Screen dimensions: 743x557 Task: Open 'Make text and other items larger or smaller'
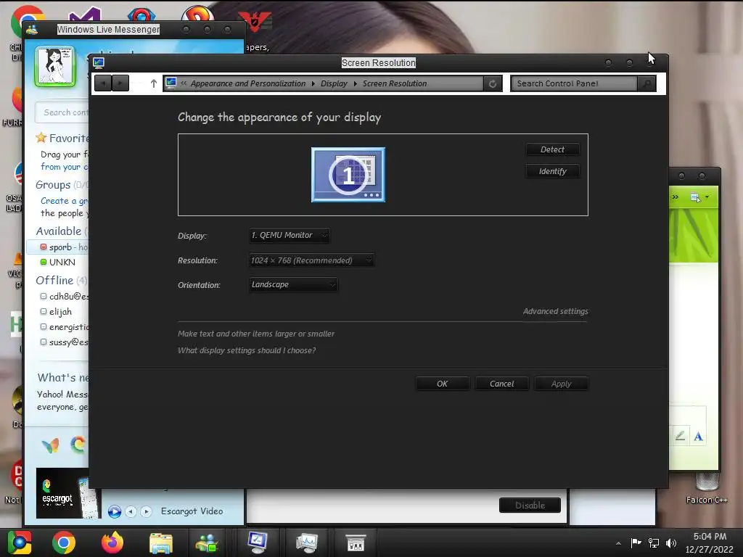[256, 334]
